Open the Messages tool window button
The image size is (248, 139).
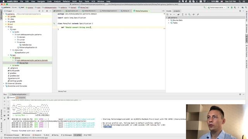click(x=67, y=135)
